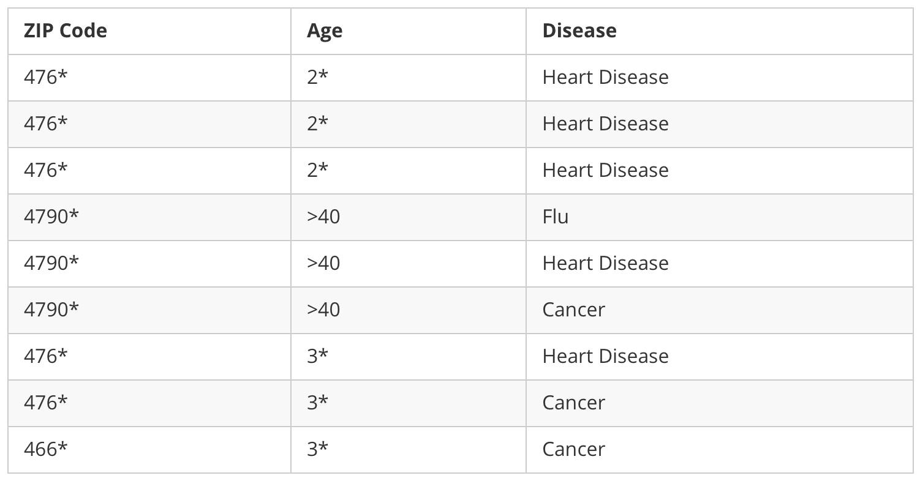
Task: Click Cancer cell in the 4790* row
Action: 573,310
